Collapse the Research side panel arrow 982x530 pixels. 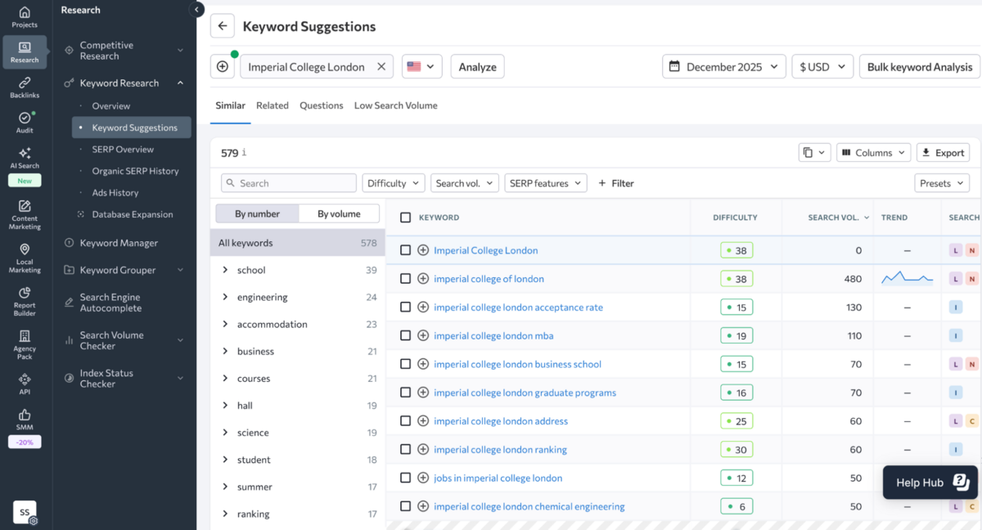(x=196, y=10)
